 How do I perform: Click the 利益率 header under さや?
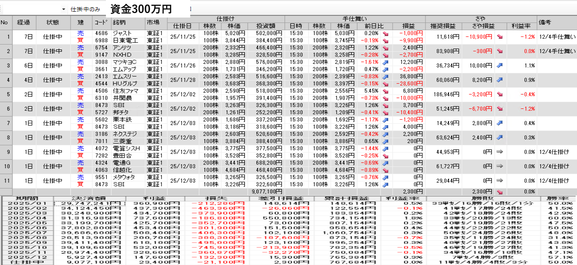521,26
